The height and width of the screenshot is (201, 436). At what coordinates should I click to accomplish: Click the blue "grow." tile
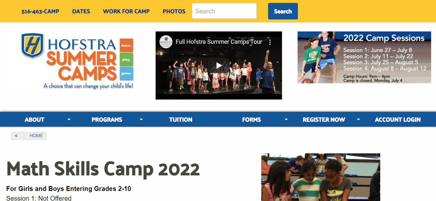point(126,74)
